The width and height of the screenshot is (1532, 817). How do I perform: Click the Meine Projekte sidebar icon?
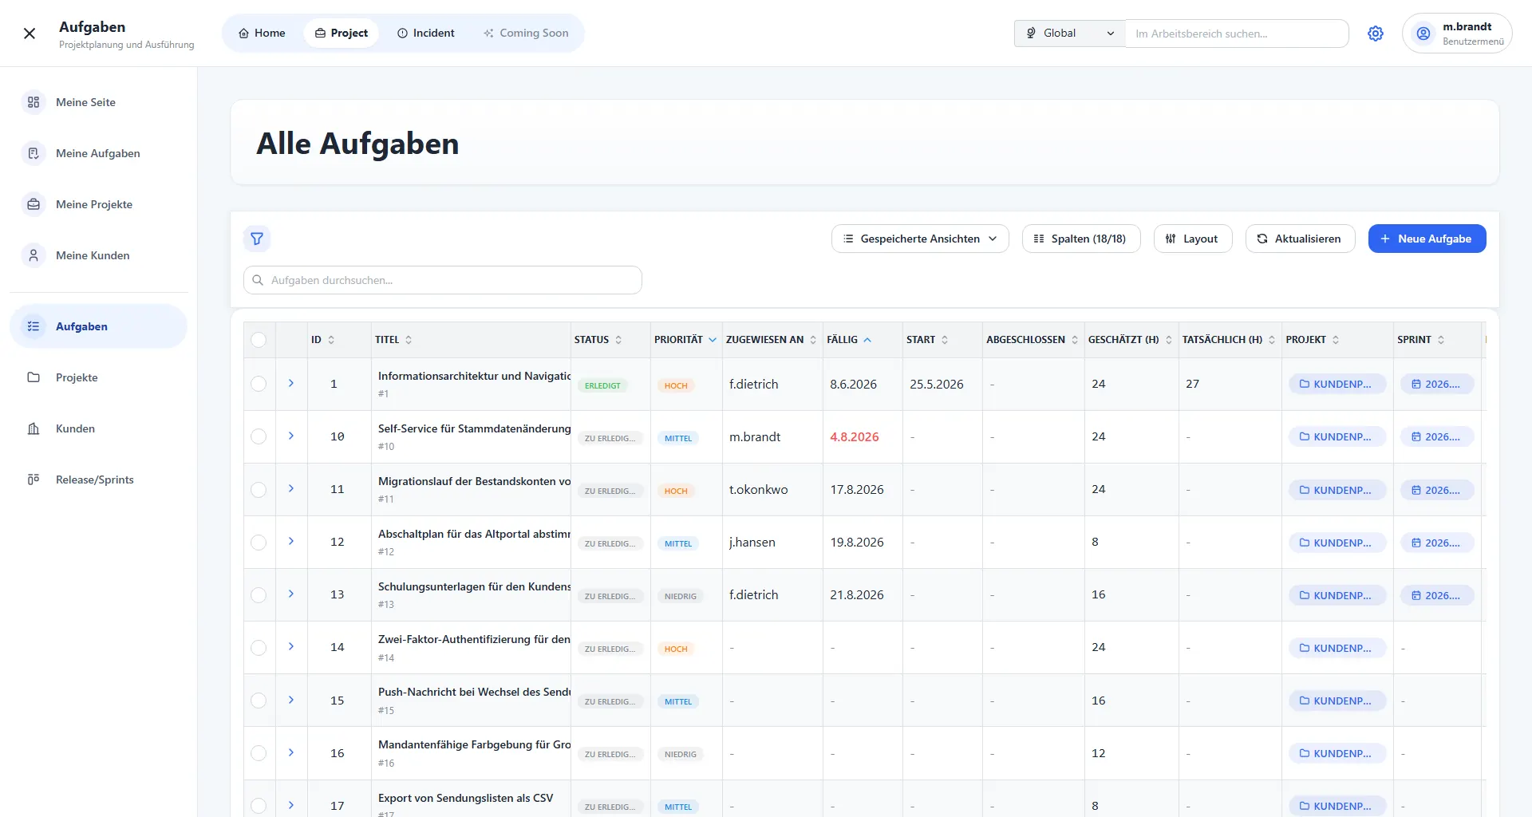point(34,204)
